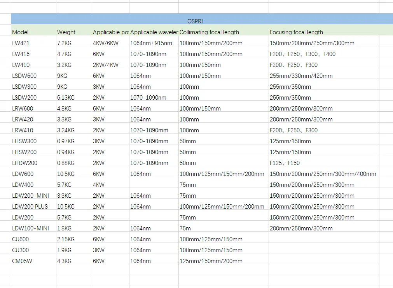This screenshot has width=393, height=288.
Task: Select the Collimating focal length header
Action: (224, 30)
